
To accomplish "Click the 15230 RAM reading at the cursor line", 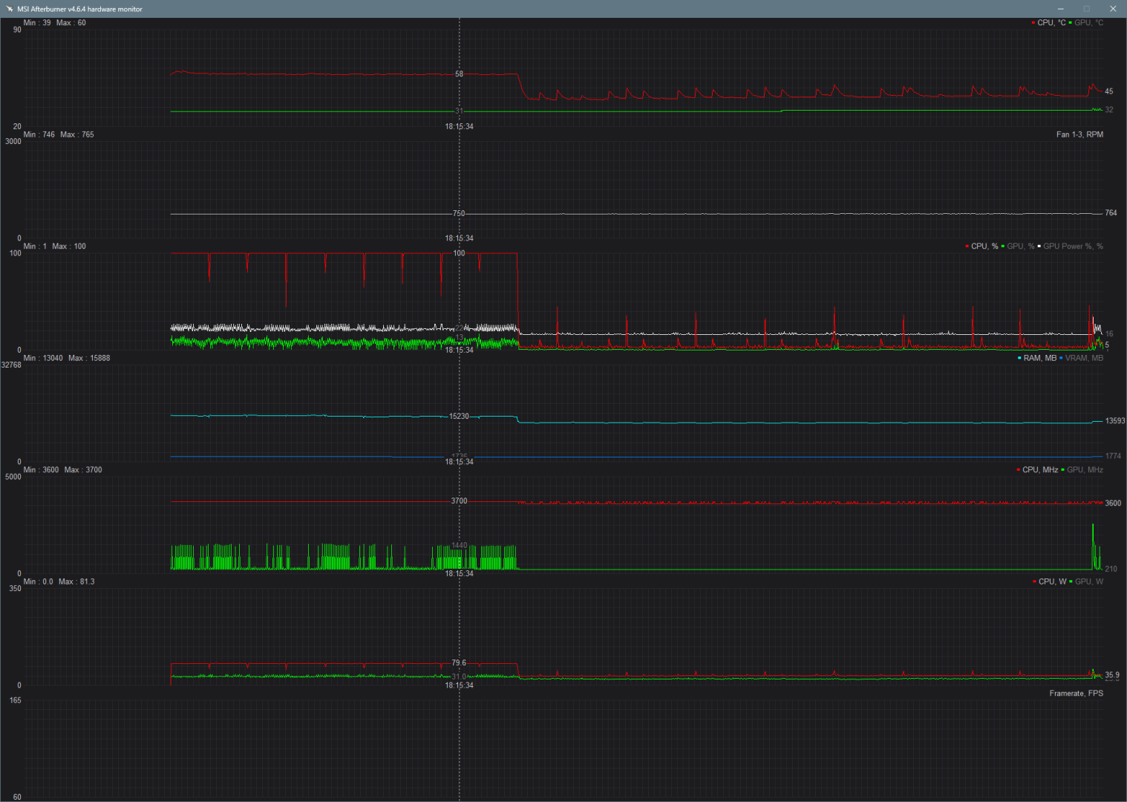I will pyautogui.click(x=459, y=417).
